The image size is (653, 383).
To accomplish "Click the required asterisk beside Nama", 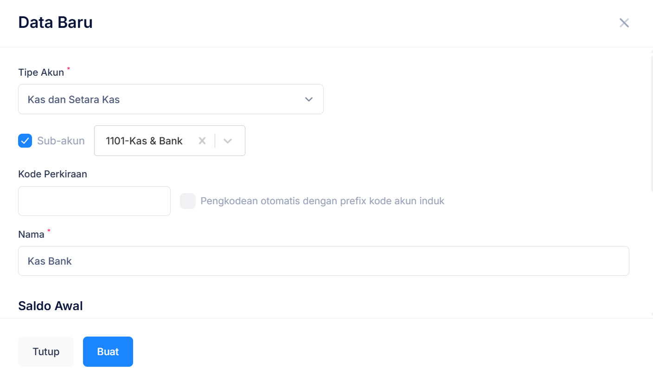I will 48,231.
